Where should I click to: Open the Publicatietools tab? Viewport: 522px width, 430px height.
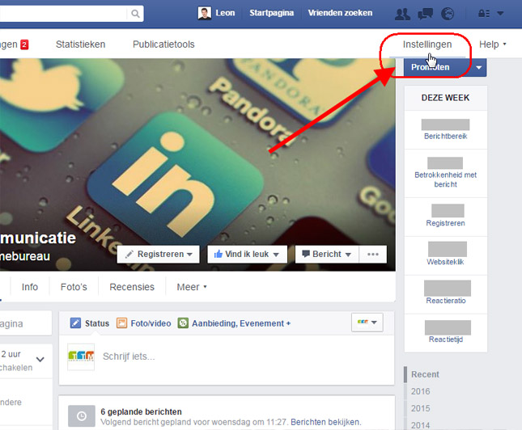pyautogui.click(x=163, y=44)
